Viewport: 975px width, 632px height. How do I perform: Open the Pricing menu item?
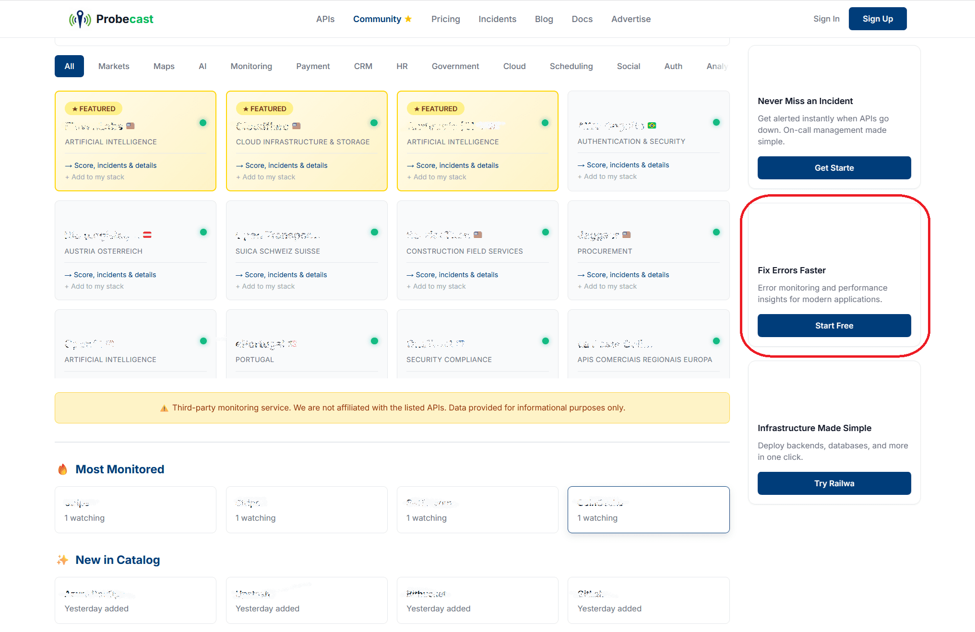[445, 19]
